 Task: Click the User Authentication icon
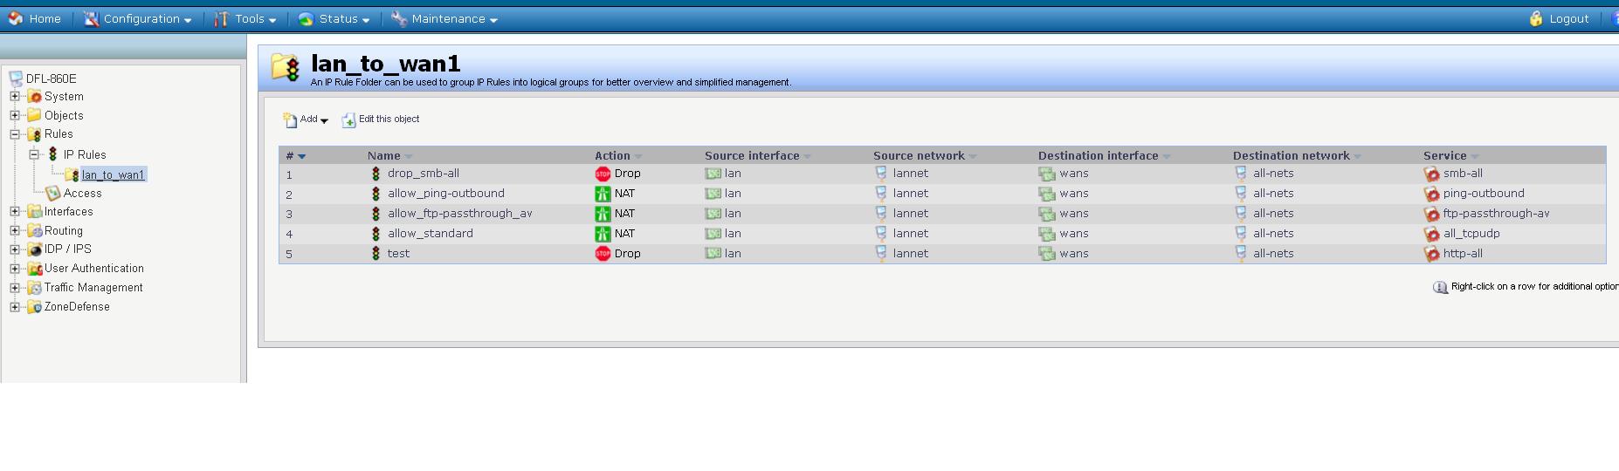(x=34, y=269)
